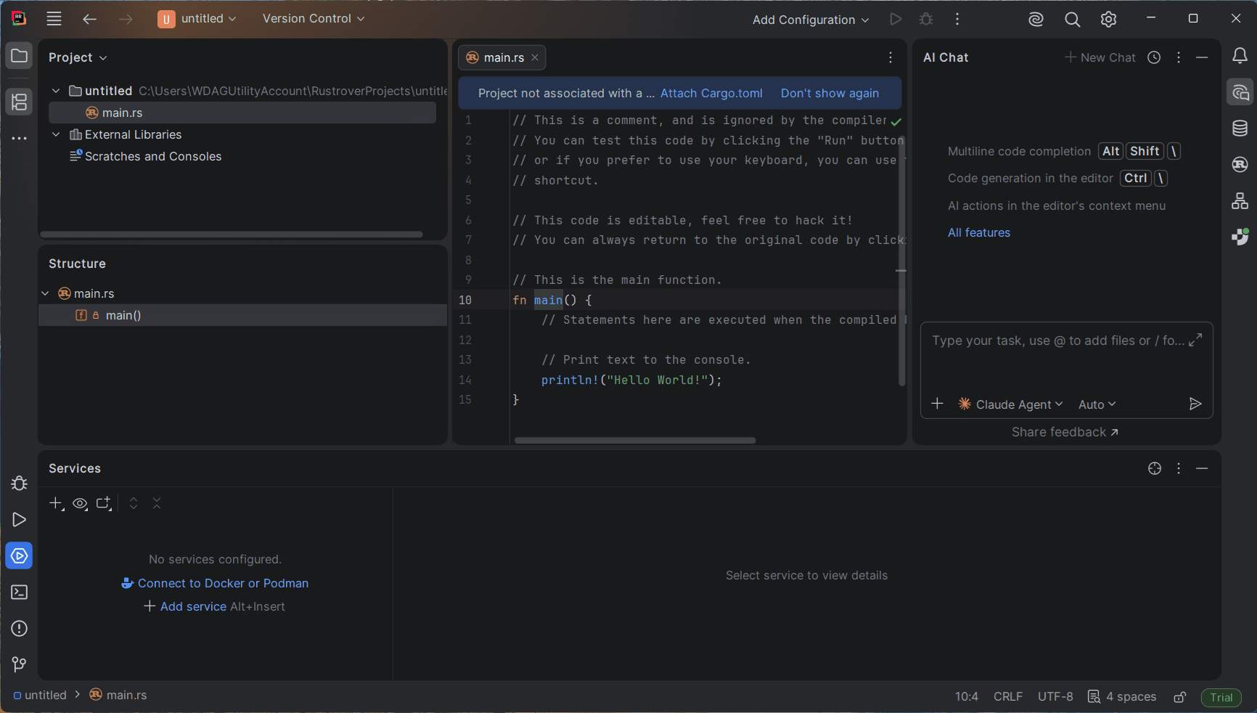
Task: Open the Problems tool window
Action: pyautogui.click(x=20, y=629)
